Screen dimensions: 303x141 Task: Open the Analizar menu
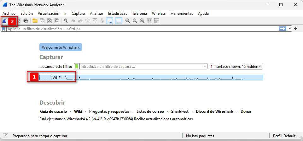pyautogui.click(x=96, y=14)
